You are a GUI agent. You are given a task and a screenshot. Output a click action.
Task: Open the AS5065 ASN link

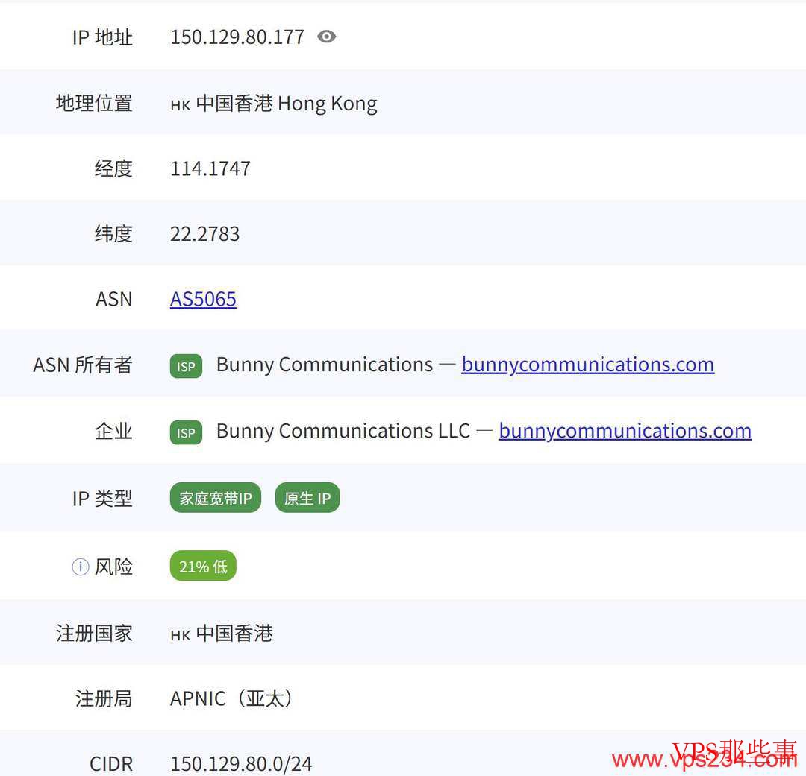coord(202,299)
